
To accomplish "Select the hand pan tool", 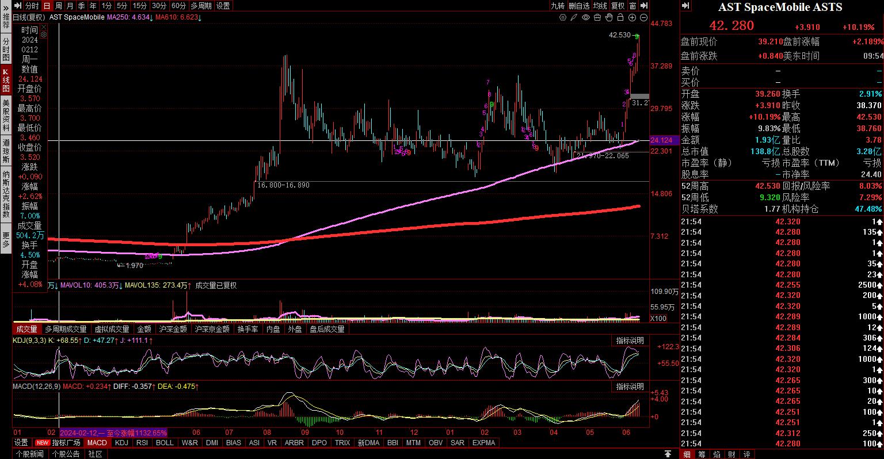I will click(609, 17).
